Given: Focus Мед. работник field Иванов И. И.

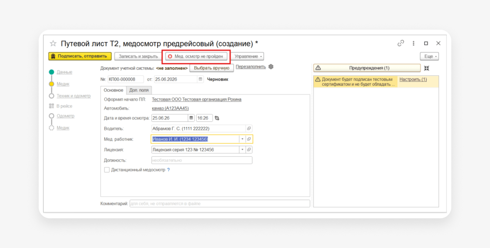Looking at the screenshot, I should (196, 139).
